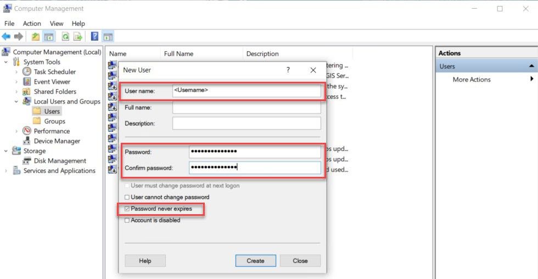The width and height of the screenshot is (538, 279).
Task: Check 'User cannot change password' box
Action: [x=127, y=197]
